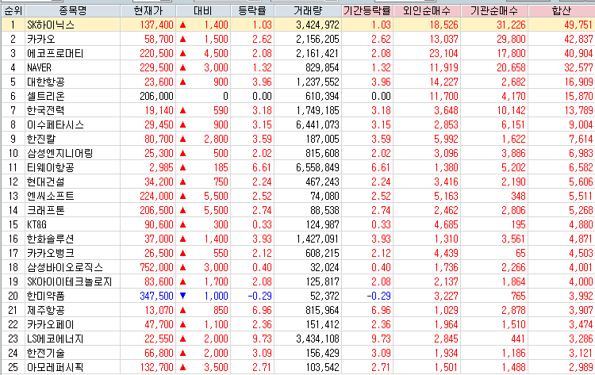
Task: Click 티웨이항공 price 2,985
Action: [x=161, y=167]
